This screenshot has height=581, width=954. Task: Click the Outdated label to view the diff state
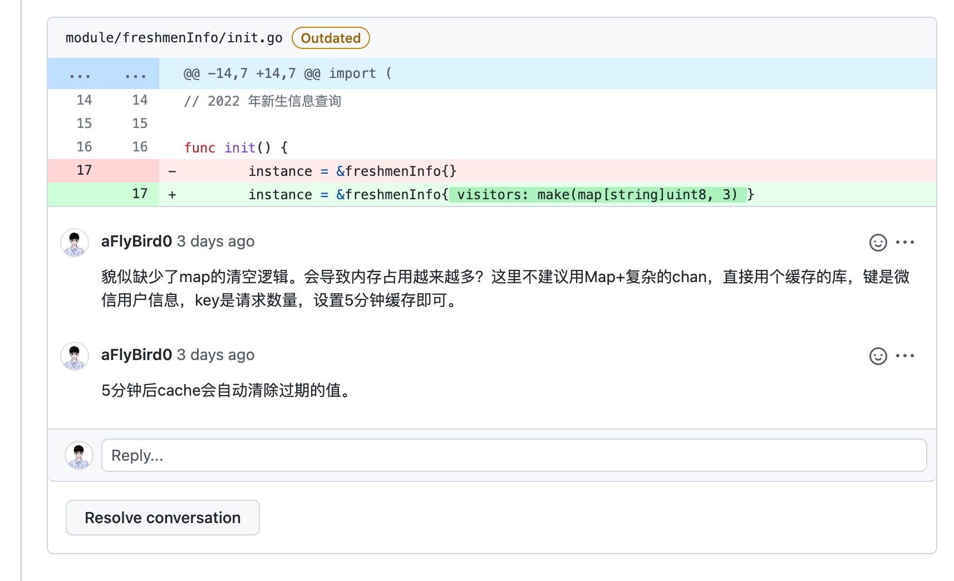[x=330, y=38]
